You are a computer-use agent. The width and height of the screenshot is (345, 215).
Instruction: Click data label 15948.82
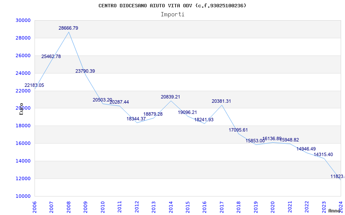[x=289, y=140]
